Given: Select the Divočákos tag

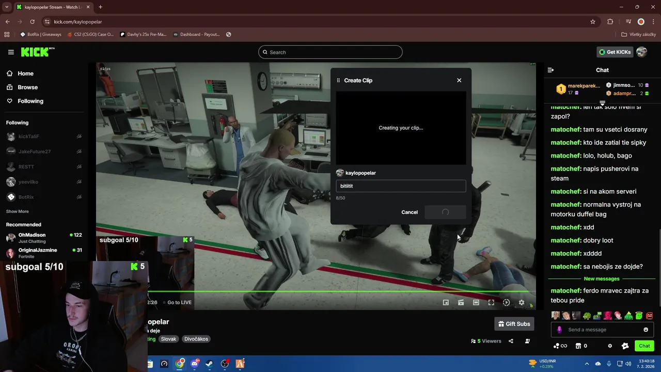Looking at the screenshot, I should coord(196,339).
